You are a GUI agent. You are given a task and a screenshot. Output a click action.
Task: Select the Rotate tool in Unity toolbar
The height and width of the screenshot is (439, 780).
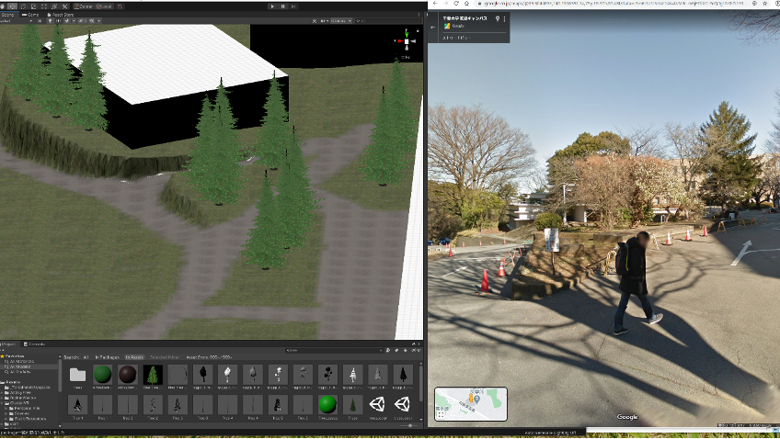click(x=23, y=6)
